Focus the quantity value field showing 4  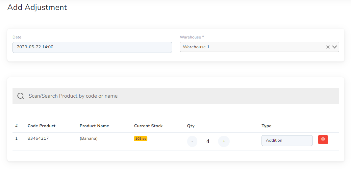pos(208,141)
